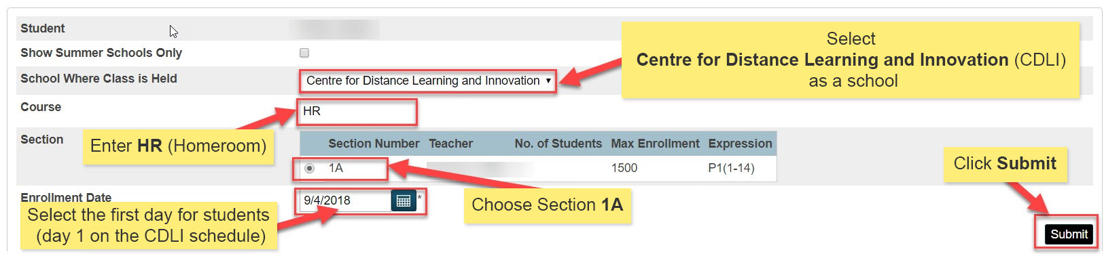Click the P1(1-14) expression value
1104x254 pixels.
point(731,168)
